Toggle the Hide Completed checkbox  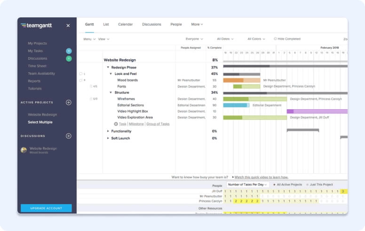tap(275, 39)
